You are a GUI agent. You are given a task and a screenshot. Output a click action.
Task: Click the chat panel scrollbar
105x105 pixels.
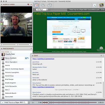tap(103, 90)
